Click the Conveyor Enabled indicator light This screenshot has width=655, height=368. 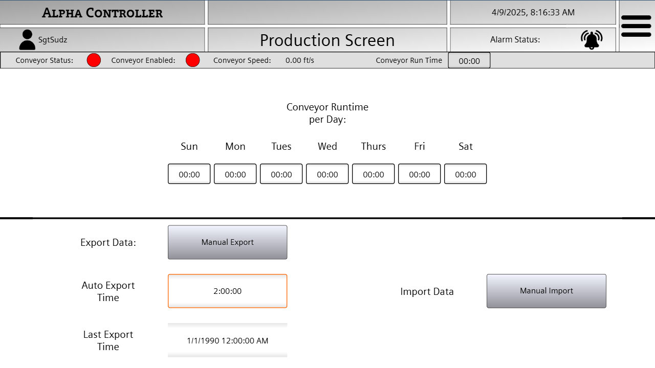pyautogui.click(x=192, y=60)
